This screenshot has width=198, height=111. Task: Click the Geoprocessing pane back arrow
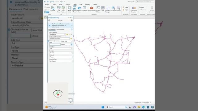click(49, 20)
